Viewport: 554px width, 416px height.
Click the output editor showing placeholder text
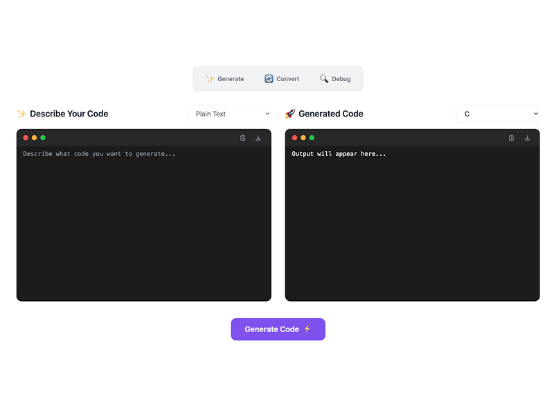pyautogui.click(x=412, y=222)
